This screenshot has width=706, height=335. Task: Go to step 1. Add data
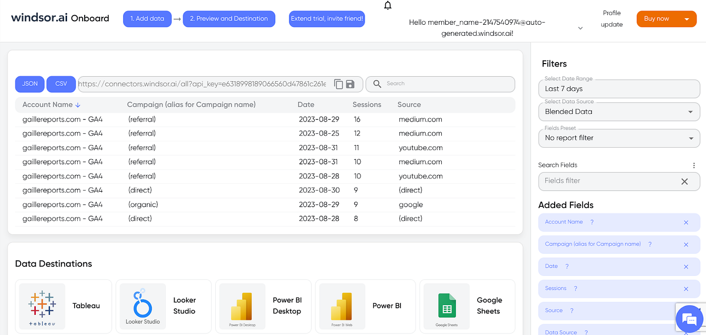(x=147, y=19)
